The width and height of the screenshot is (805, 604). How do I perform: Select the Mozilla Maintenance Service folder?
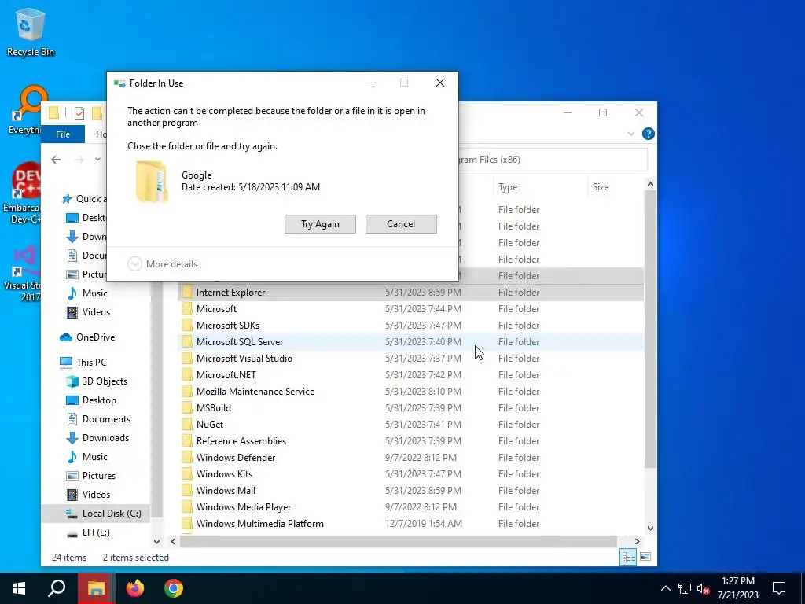click(410, 392)
